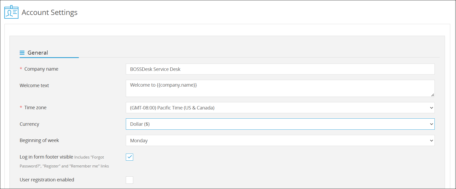456x189 pixels.
Task: Enable the User registration enabled checkbox
Action: point(129,180)
